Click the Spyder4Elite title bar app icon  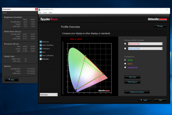40,9
